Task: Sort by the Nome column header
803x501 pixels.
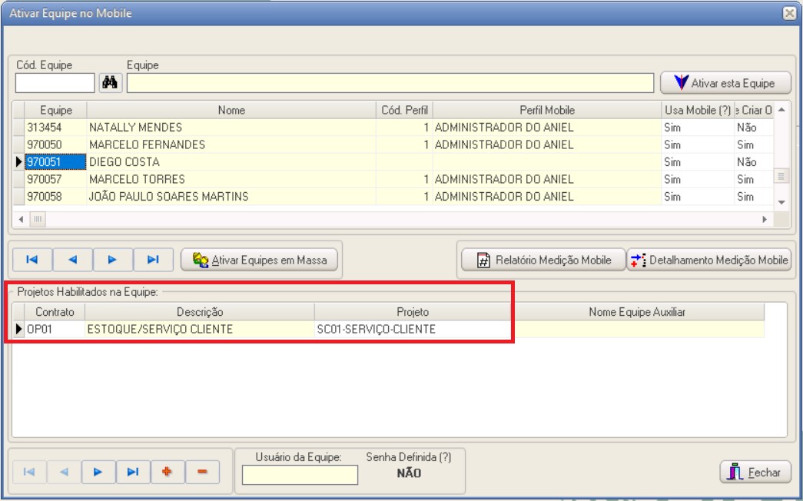Action: click(231, 110)
